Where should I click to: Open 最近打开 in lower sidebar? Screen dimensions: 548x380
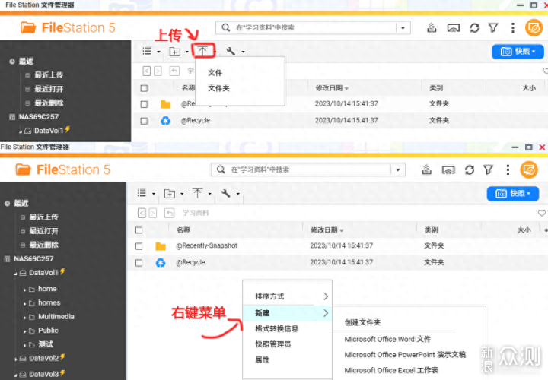click(43, 230)
